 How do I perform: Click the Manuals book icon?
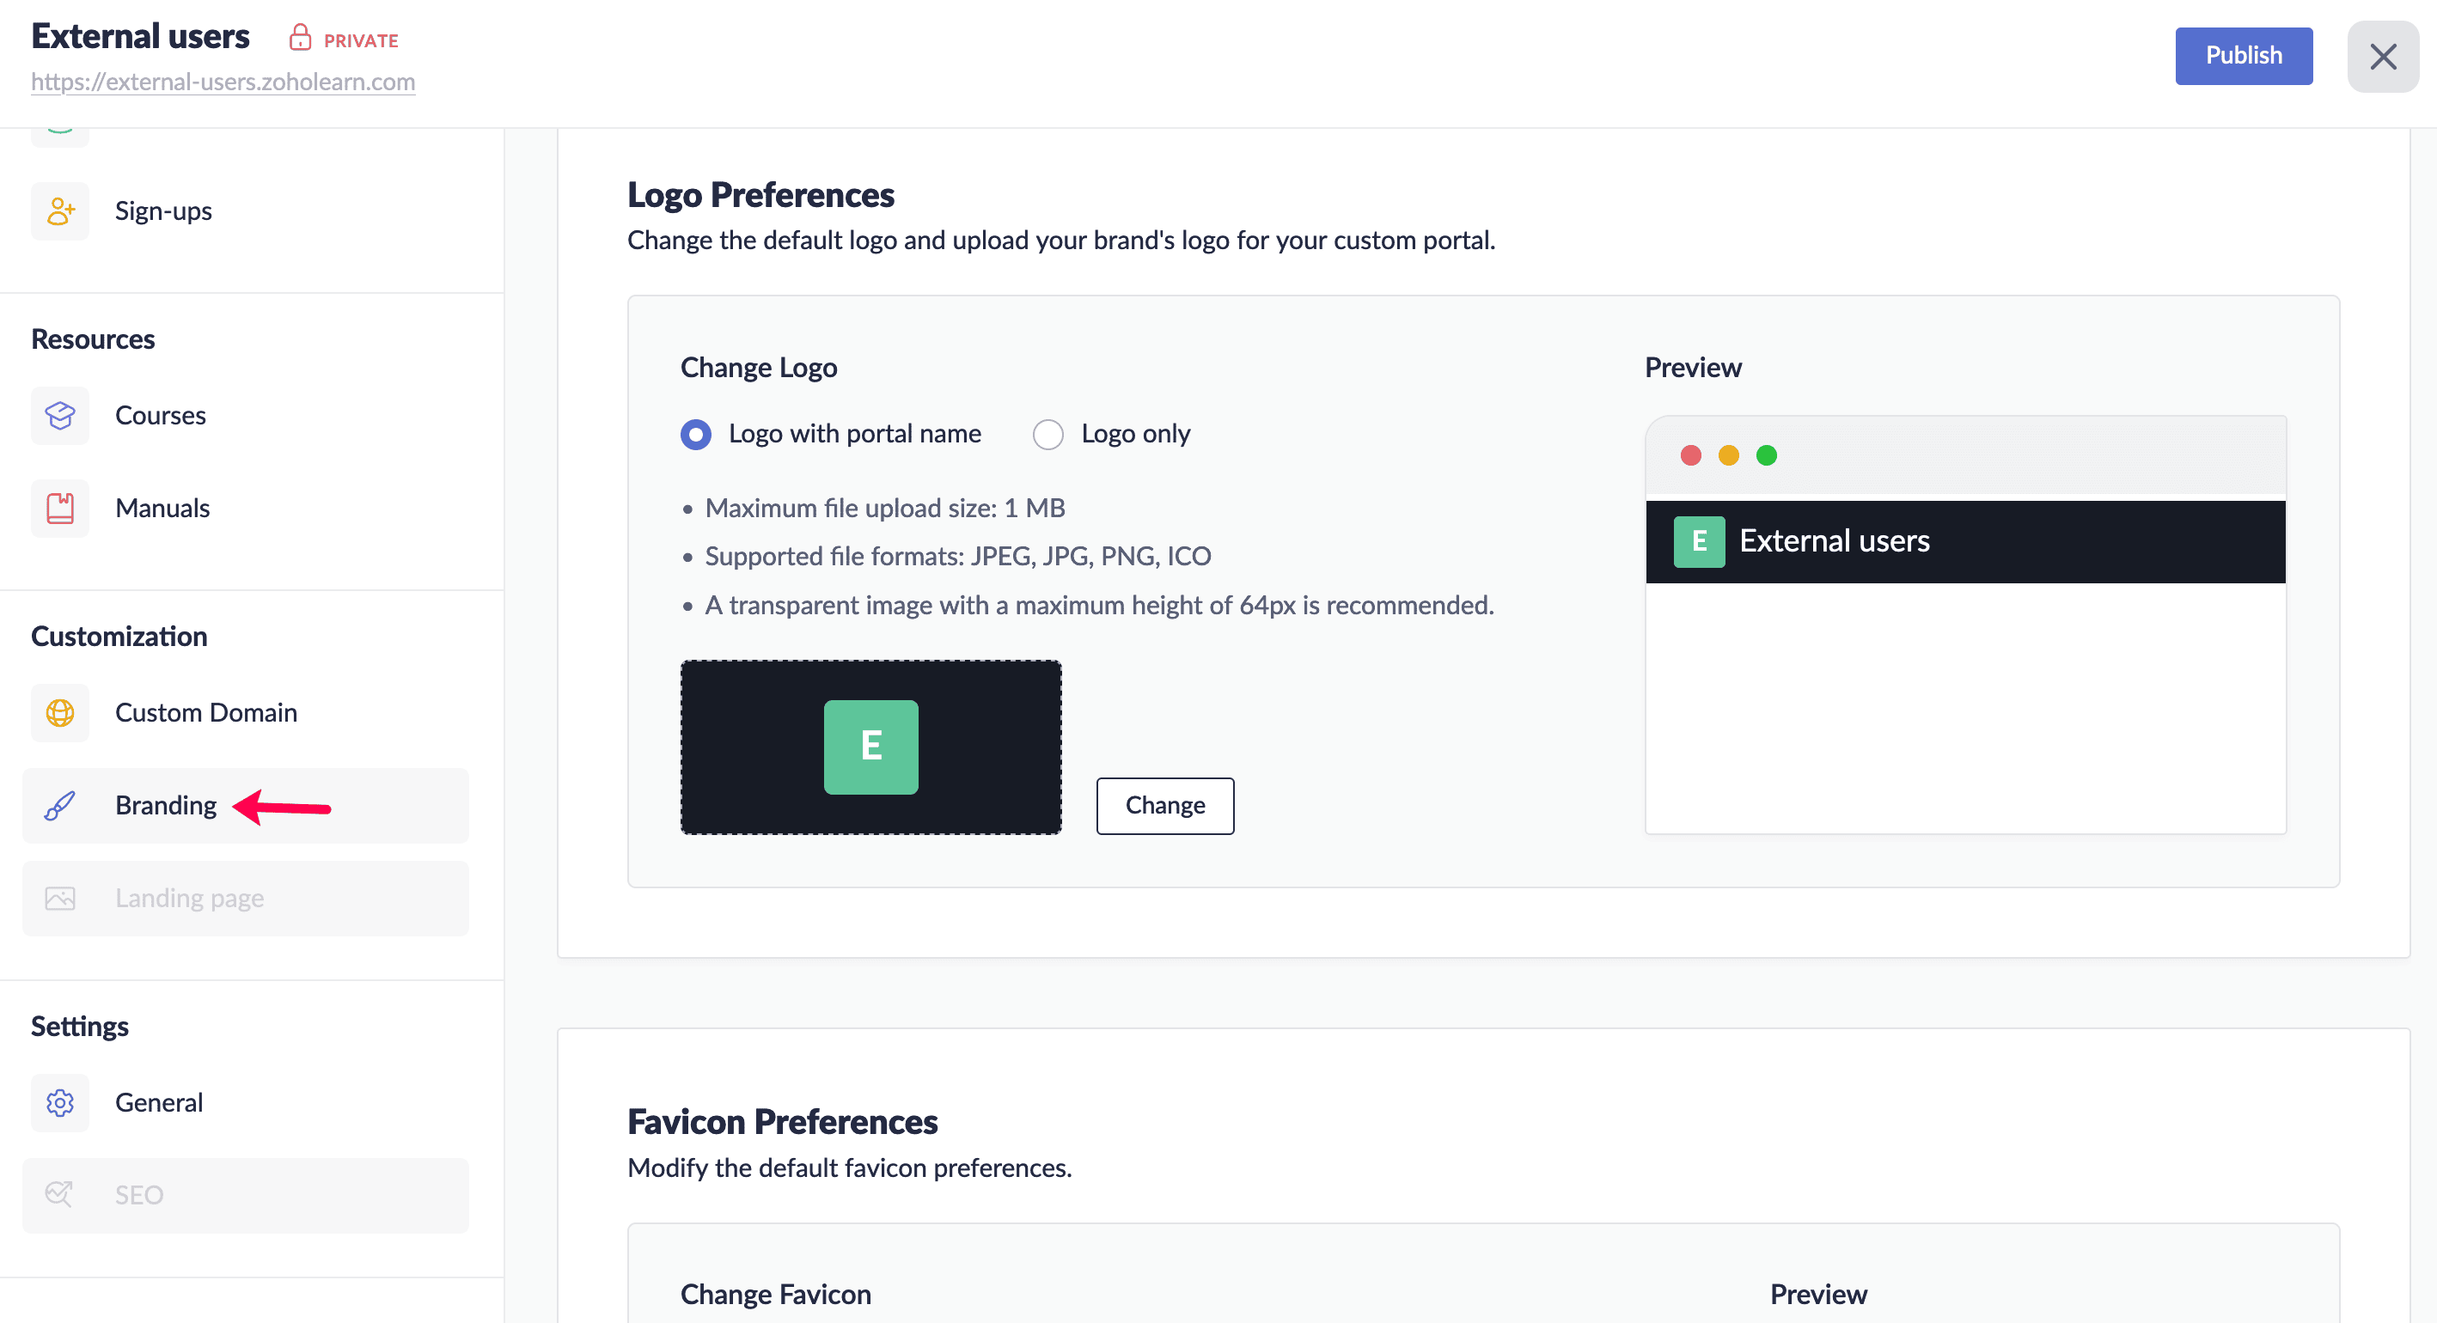pyautogui.click(x=60, y=508)
